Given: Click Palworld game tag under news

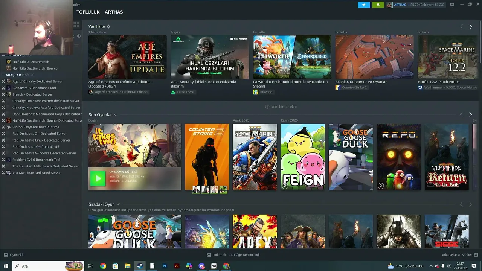Looking at the screenshot, I should (263, 92).
